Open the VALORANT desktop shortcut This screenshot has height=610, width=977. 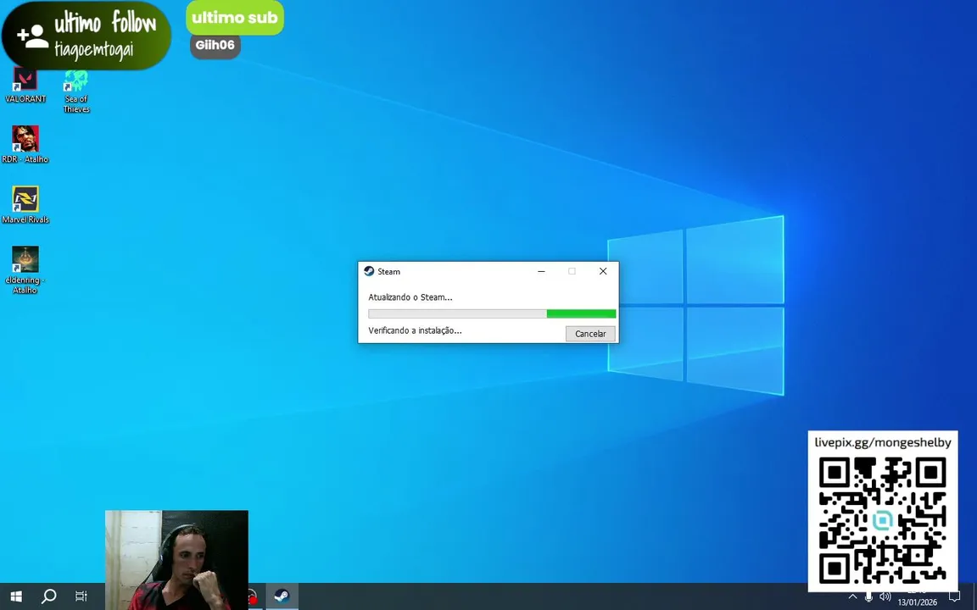25,86
